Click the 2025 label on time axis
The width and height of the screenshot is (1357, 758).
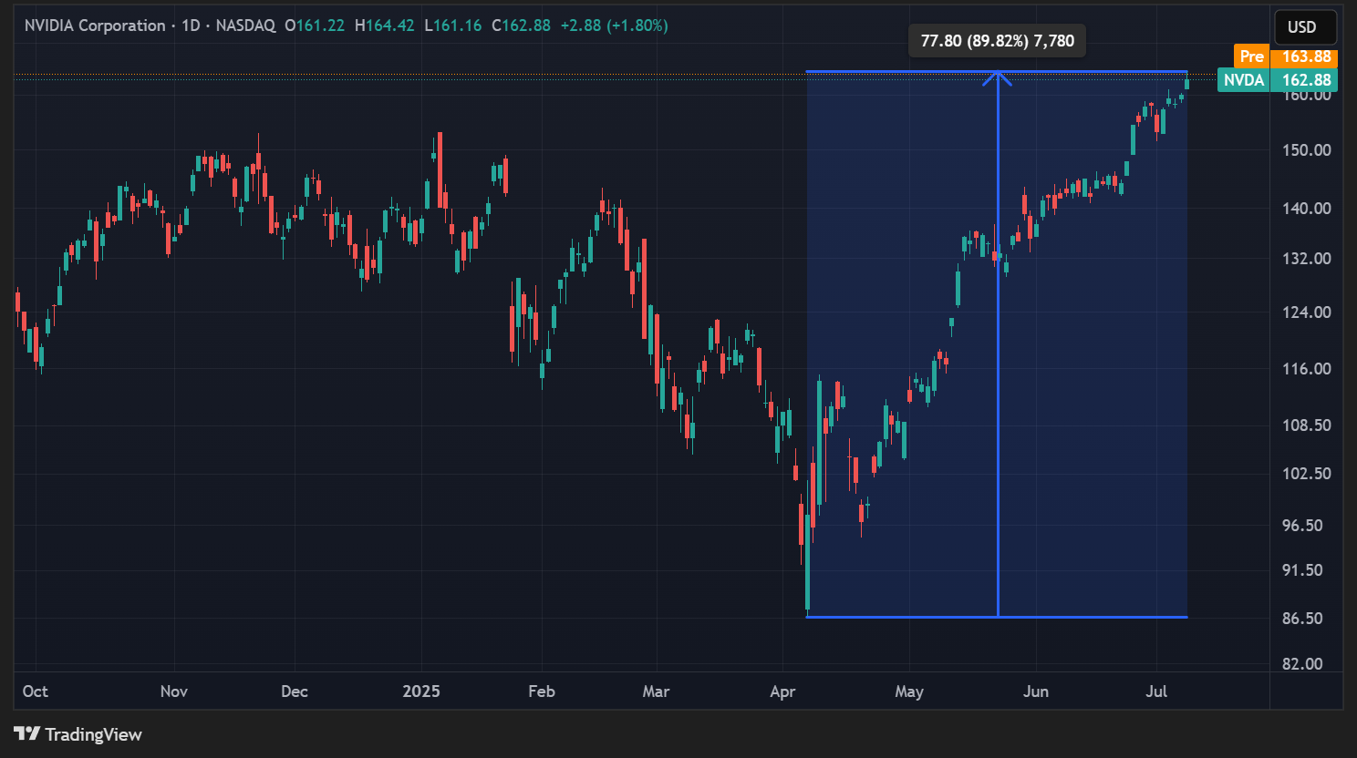421,691
